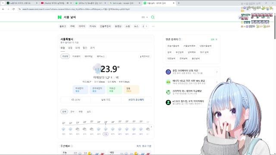Open the 초미세먼지 air quality card
The image size is (276, 155).
click(x=97, y=90)
